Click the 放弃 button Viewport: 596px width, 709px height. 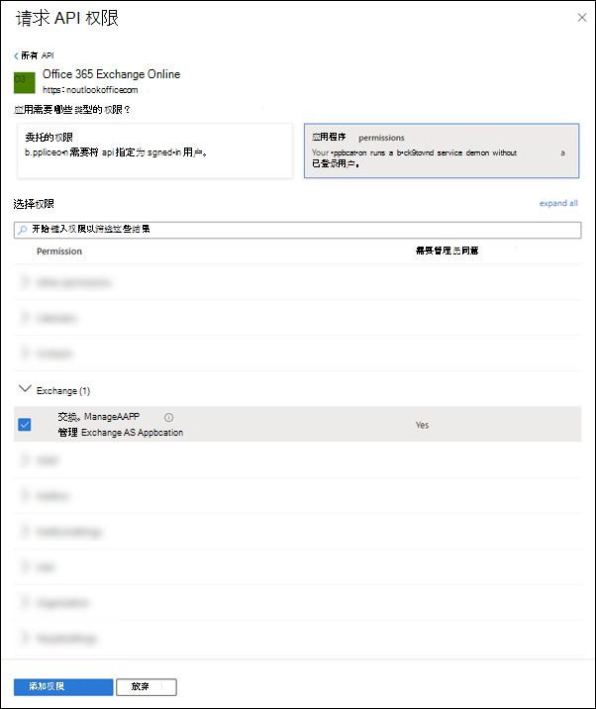click(147, 687)
